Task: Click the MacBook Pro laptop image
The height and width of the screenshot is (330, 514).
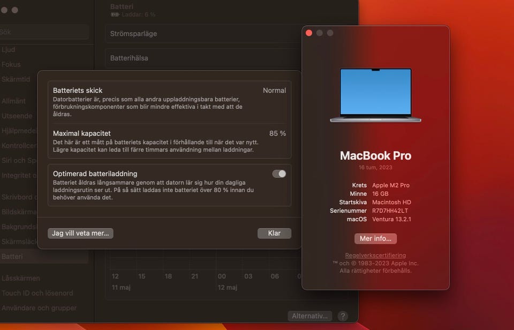Action: 375,95
